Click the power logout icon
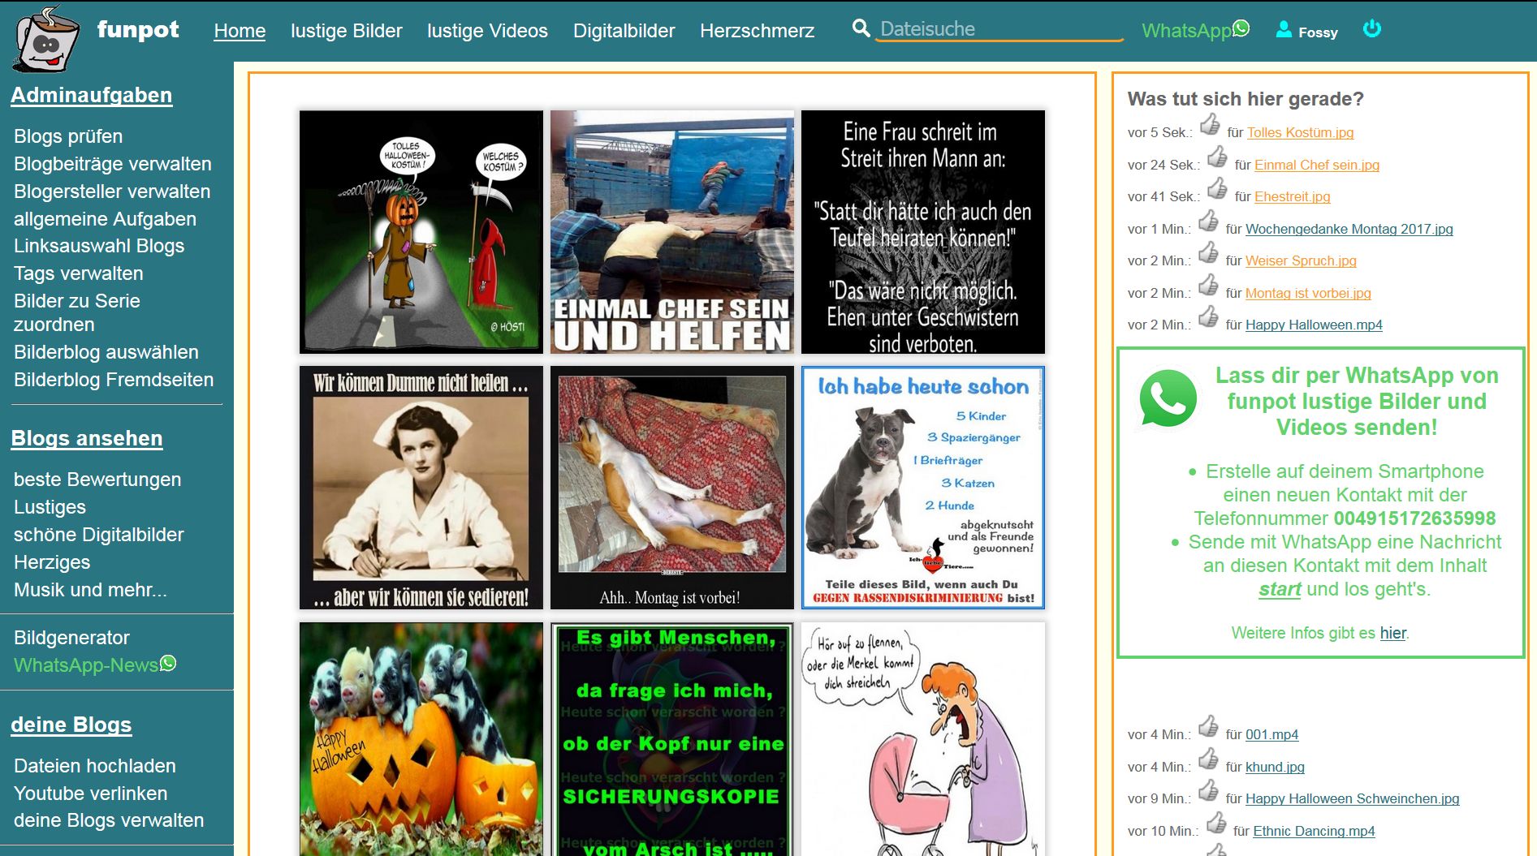Screen dimensions: 1537x856 [1371, 29]
